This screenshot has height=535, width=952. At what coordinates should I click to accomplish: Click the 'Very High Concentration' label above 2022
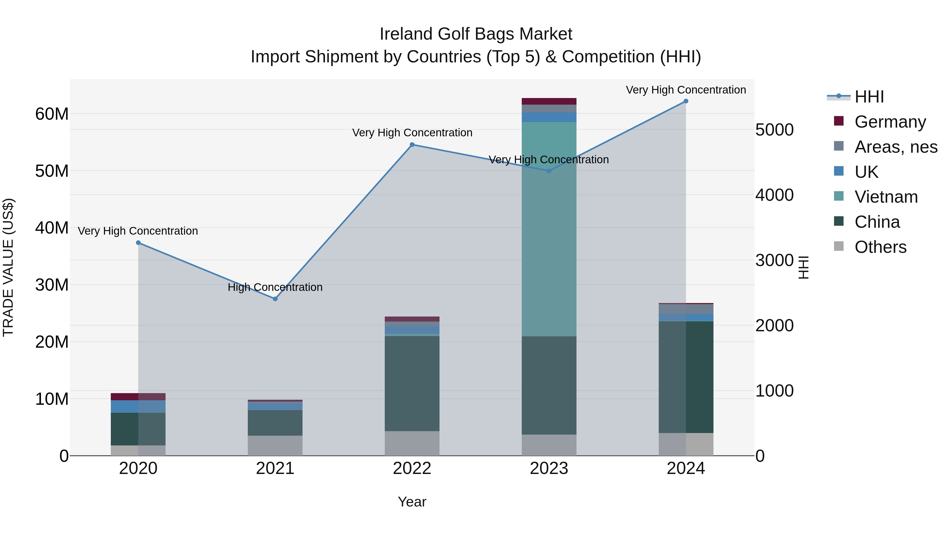coord(412,133)
